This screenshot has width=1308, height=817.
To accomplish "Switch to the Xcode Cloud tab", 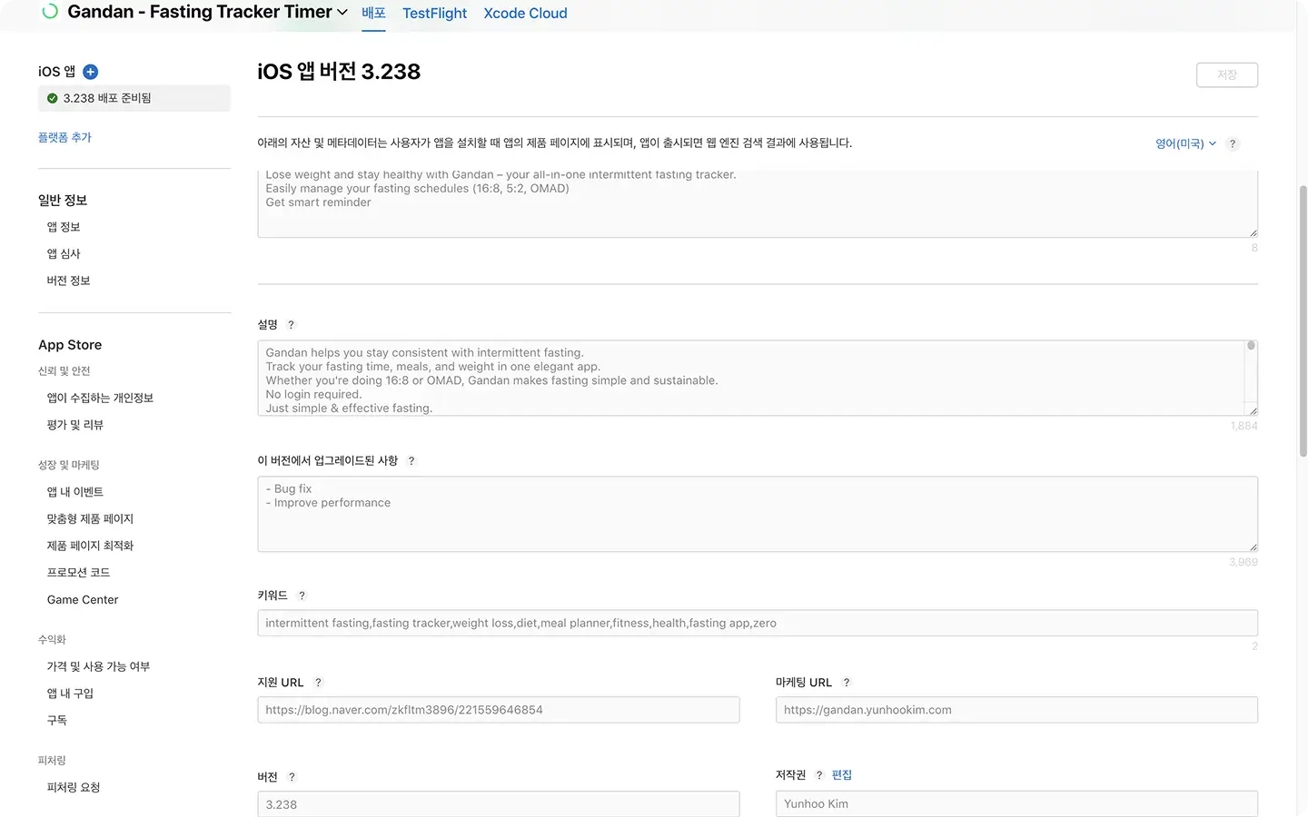I will click(x=525, y=13).
